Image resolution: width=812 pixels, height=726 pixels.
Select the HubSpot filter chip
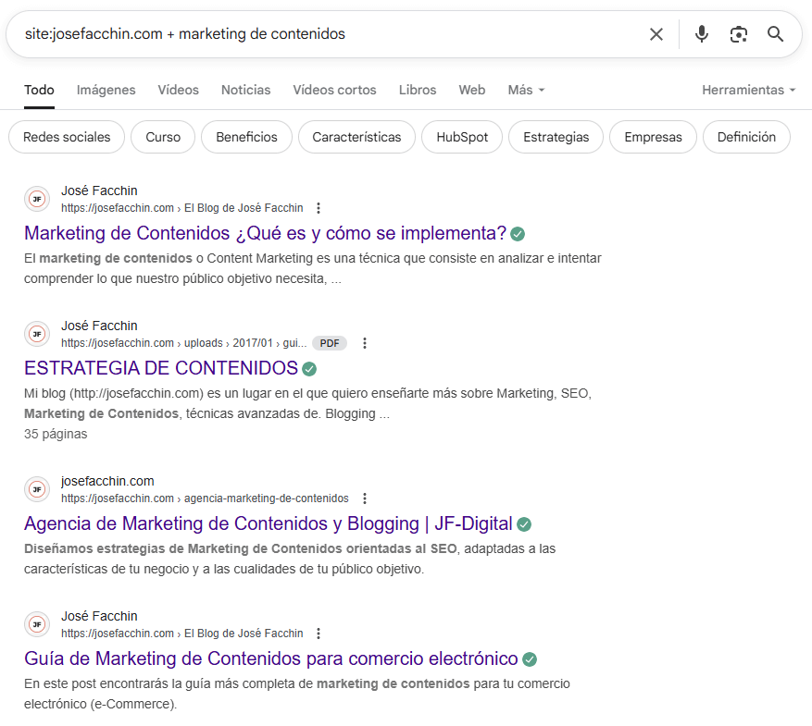pos(462,137)
